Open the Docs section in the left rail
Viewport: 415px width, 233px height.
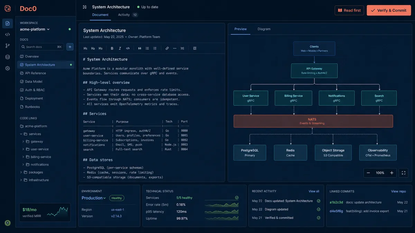[x=8, y=23]
